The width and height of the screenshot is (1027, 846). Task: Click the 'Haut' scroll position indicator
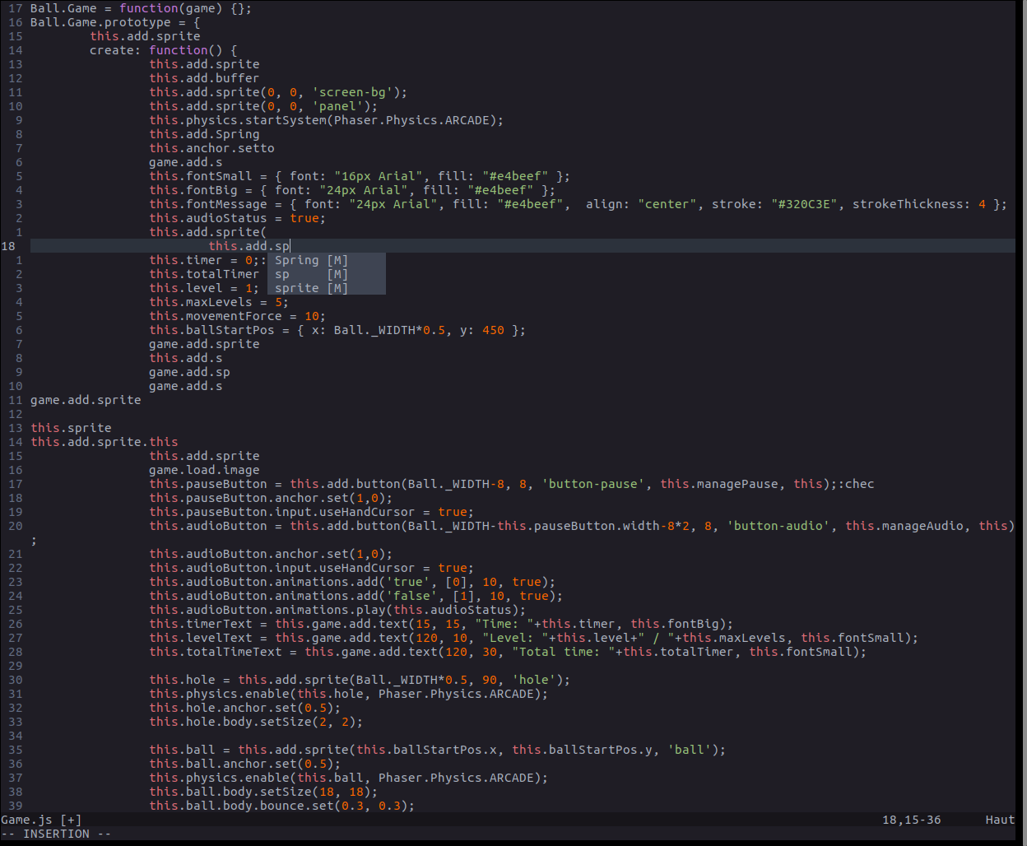pos(1001,820)
